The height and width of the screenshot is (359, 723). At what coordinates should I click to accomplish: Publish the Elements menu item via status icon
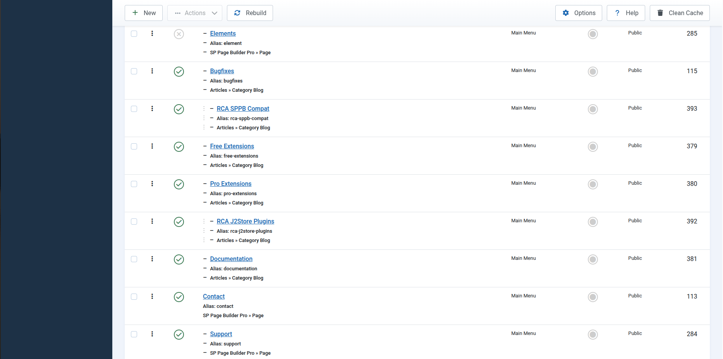click(179, 34)
